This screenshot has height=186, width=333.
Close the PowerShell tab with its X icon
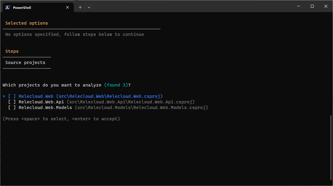pyautogui.click(x=67, y=7)
